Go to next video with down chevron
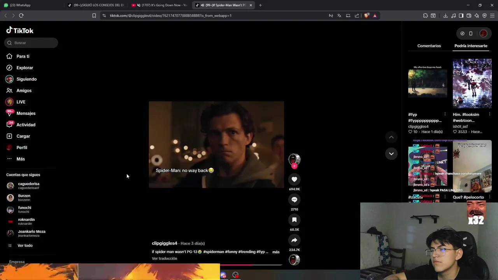 coord(391,154)
